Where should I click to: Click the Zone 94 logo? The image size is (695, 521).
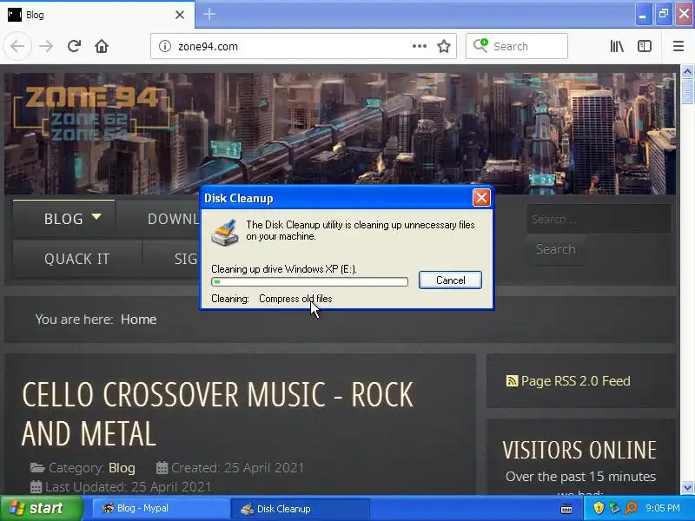(92, 114)
